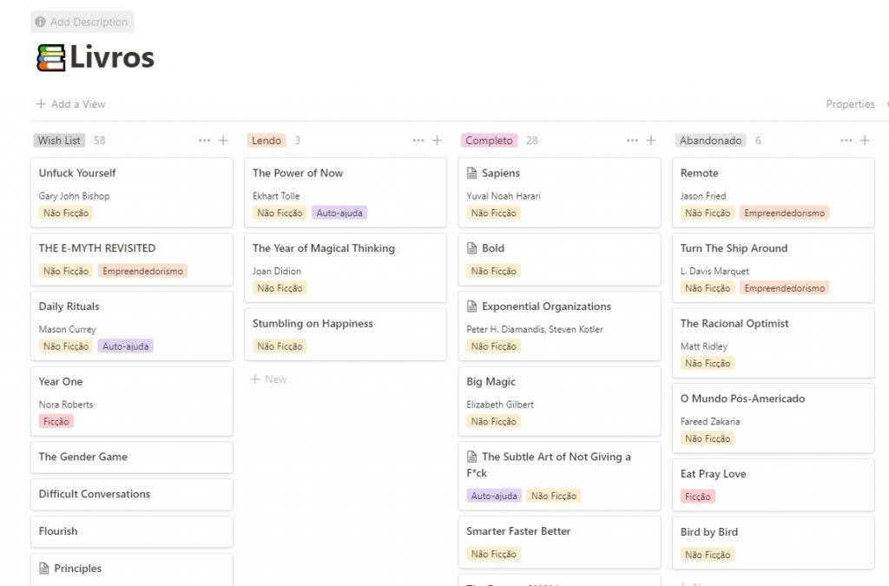Screen dimensions: 889x586
Task: Open the Properties menu
Action: (x=850, y=104)
